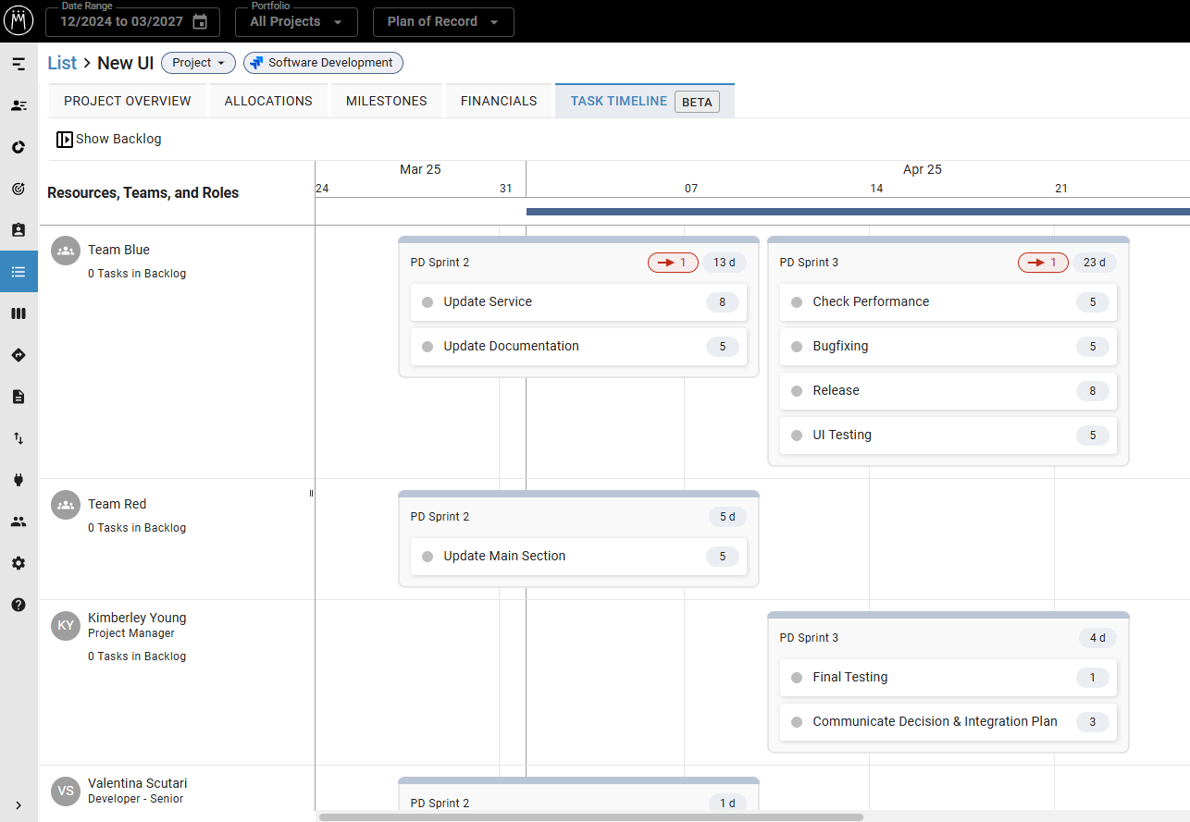Open the pie chart dashboard sidebar icon
This screenshot has width=1190, height=822.
[19, 147]
